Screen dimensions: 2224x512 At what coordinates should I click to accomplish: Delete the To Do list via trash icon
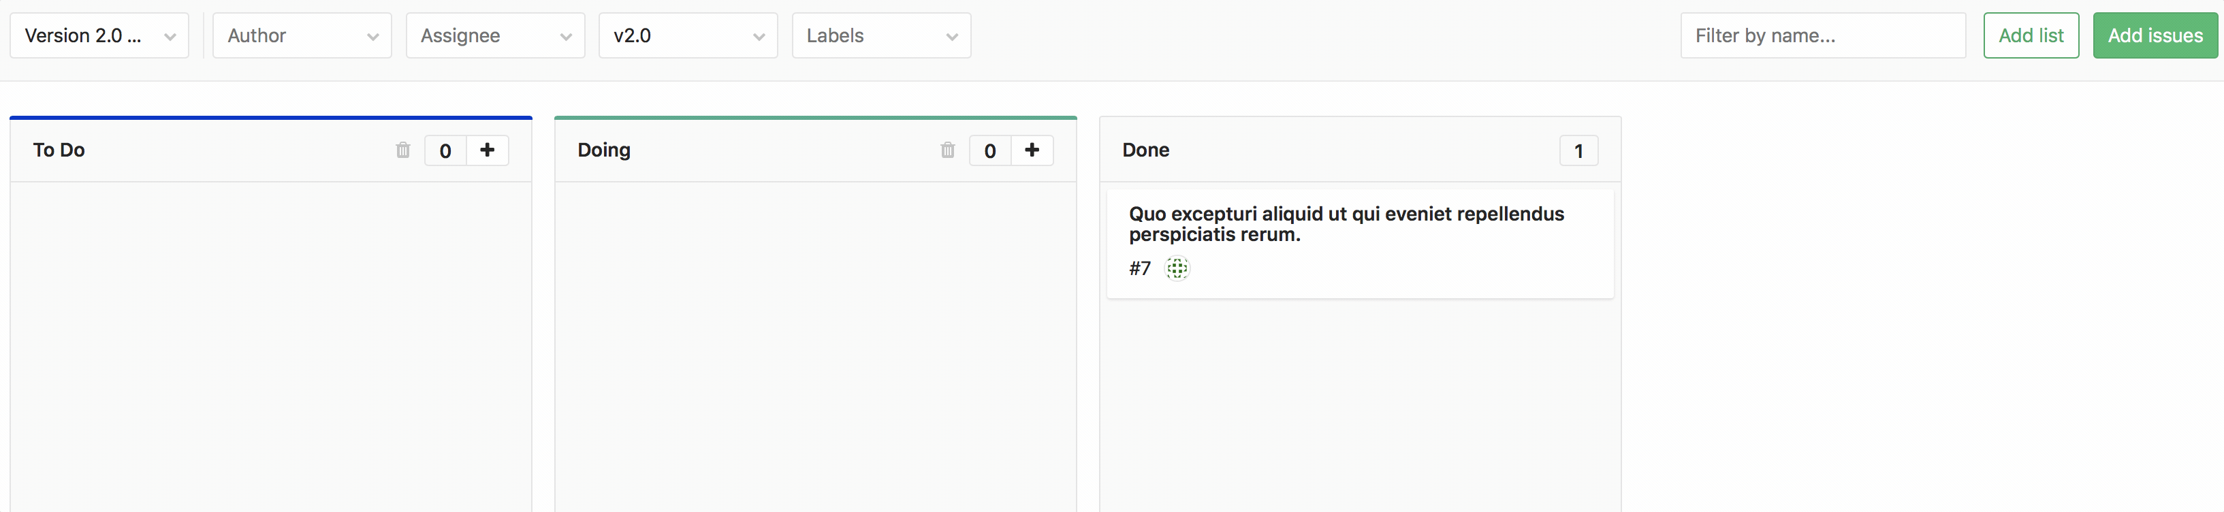(x=403, y=150)
